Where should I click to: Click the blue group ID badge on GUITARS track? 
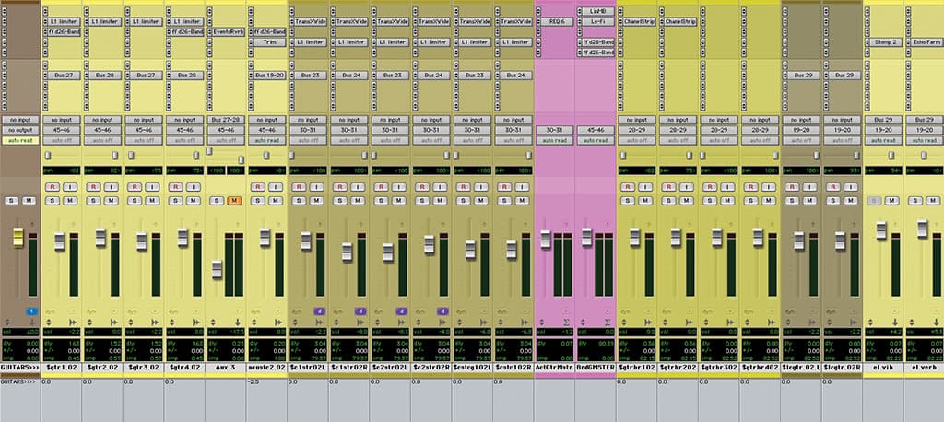[x=32, y=311]
